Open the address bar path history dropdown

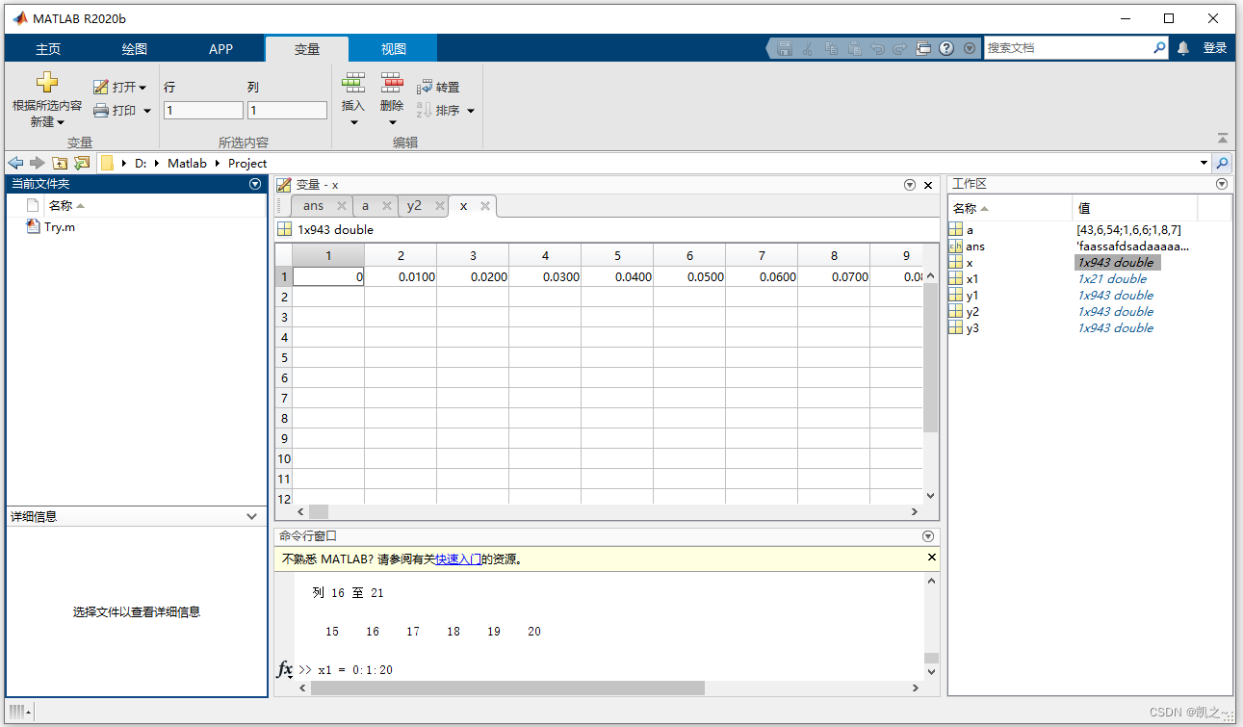[1204, 164]
